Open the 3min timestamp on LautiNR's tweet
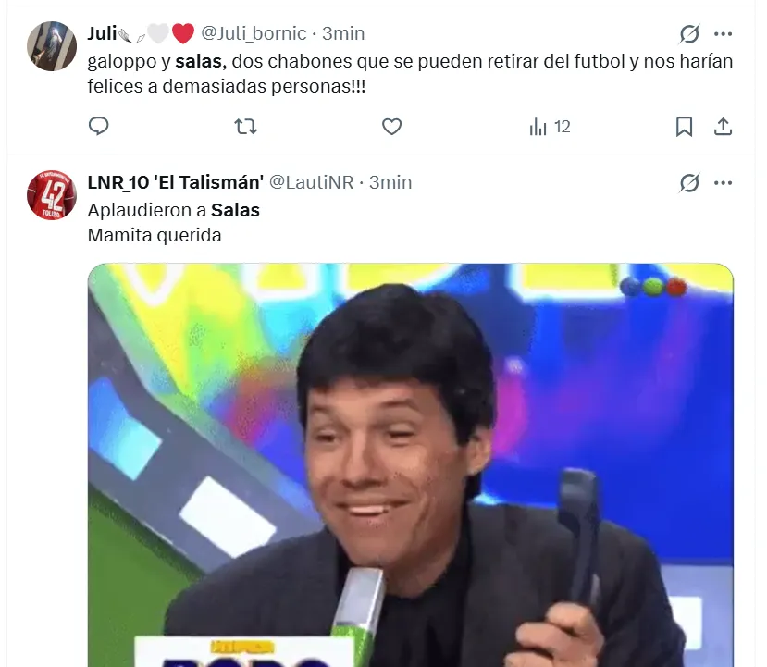Screen dimensions: 767x667 pos(390,182)
